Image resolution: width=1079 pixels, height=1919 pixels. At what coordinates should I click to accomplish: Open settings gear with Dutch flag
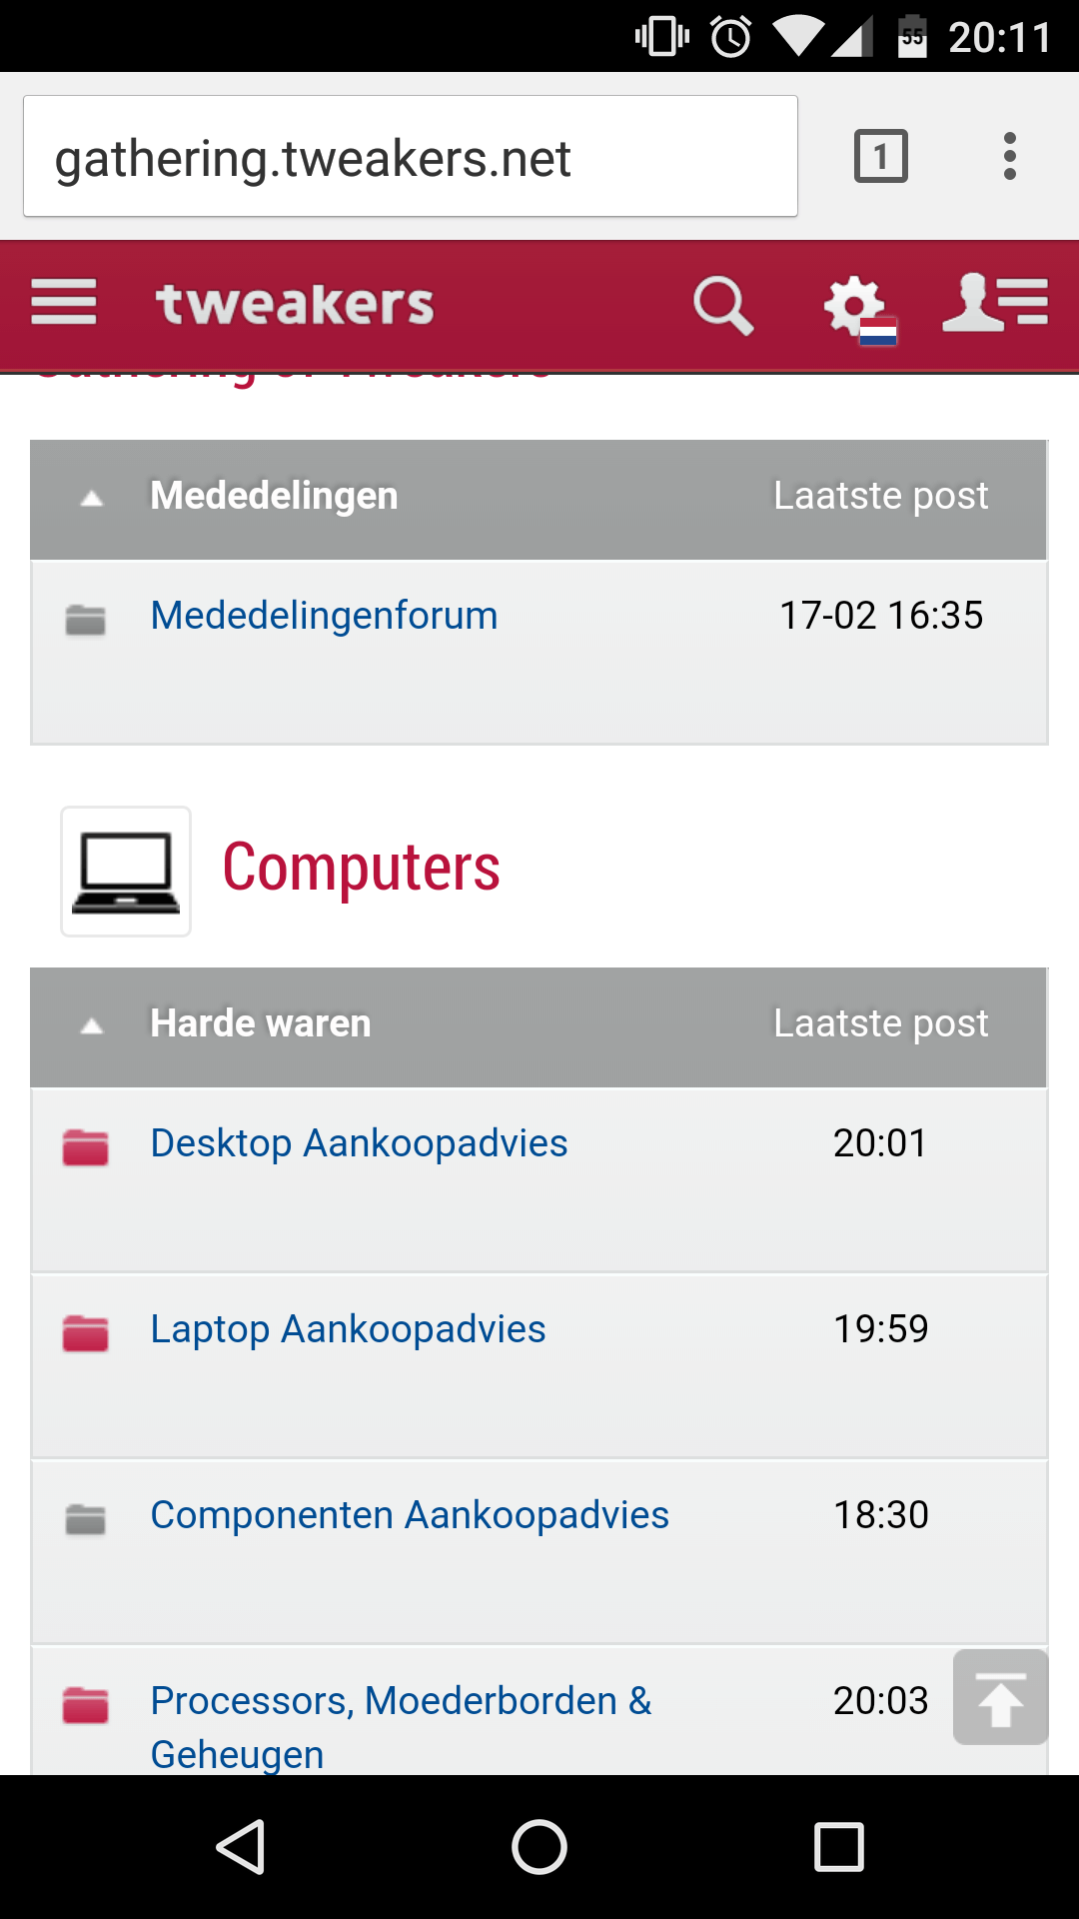coord(857,307)
